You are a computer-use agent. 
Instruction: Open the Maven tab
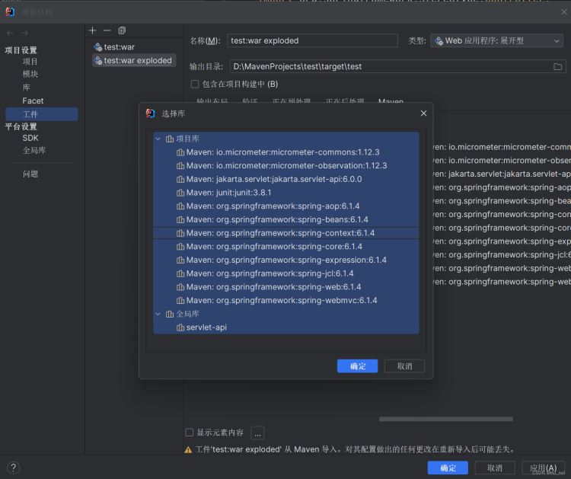coord(391,101)
